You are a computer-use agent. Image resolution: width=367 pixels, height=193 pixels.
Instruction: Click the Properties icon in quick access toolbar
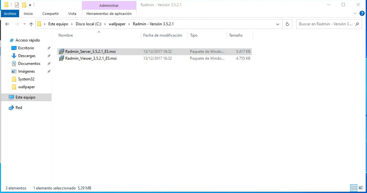point(17,5)
